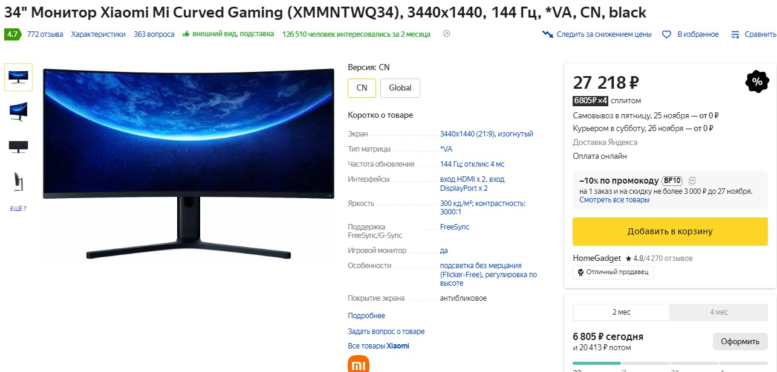This screenshot has height=372, width=777.
Task: Expand full specs with Подробнее link
Action: coord(366,316)
